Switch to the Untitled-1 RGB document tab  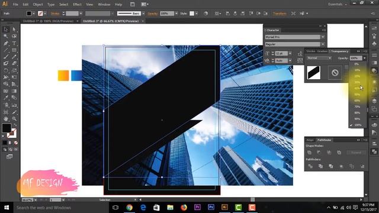click(x=48, y=21)
